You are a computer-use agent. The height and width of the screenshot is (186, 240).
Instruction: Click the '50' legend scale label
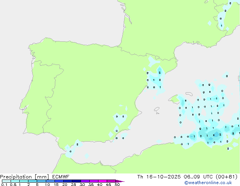(117, 184)
